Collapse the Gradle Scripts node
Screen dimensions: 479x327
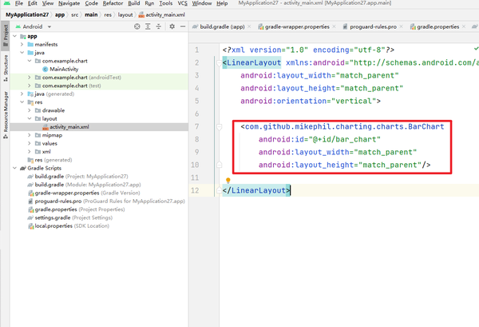[14, 168]
